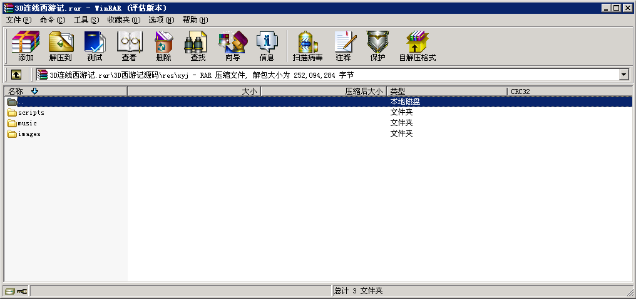Show archive Info (信息) icon
Viewport: 636px width, 299px height.
[267, 46]
